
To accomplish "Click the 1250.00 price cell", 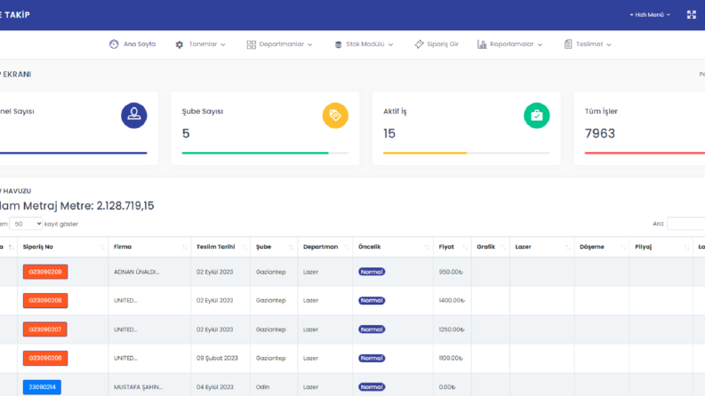I will (x=452, y=329).
